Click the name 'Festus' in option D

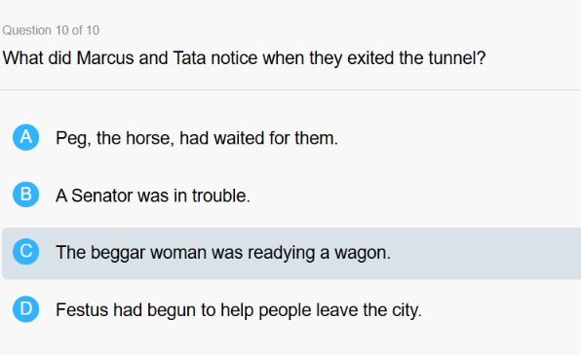82,310
